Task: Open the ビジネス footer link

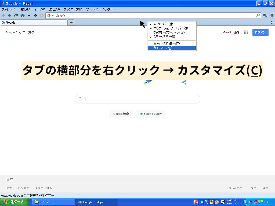Action: [x=24, y=188]
